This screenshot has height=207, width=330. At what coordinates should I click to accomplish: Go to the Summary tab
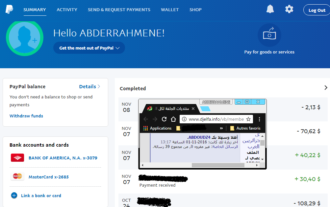click(35, 10)
